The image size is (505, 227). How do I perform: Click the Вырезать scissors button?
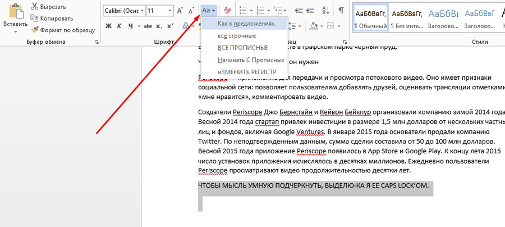pyautogui.click(x=48, y=7)
